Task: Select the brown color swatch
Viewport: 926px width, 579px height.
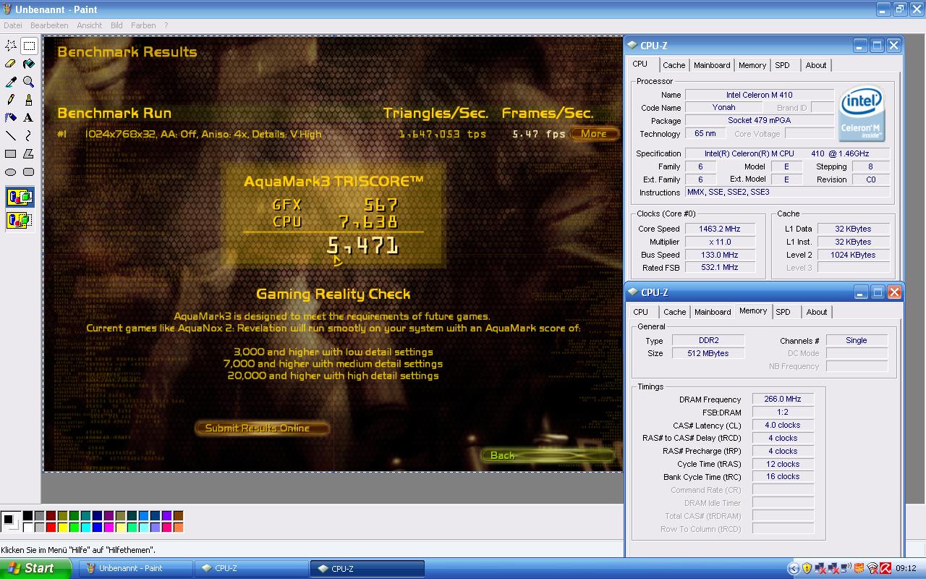Action: [x=178, y=516]
